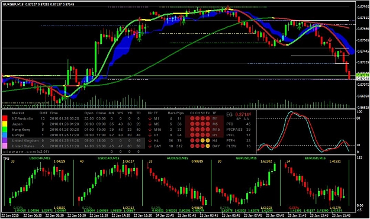
Task: Click the red Cl dot in the DAY row
Action: coord(192,146)
